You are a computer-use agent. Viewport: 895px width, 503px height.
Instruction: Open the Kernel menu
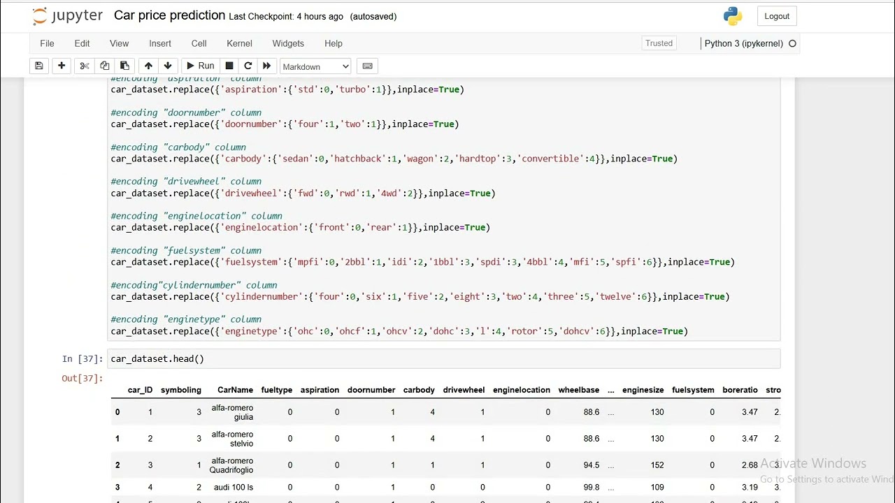[x=239, y=43]
